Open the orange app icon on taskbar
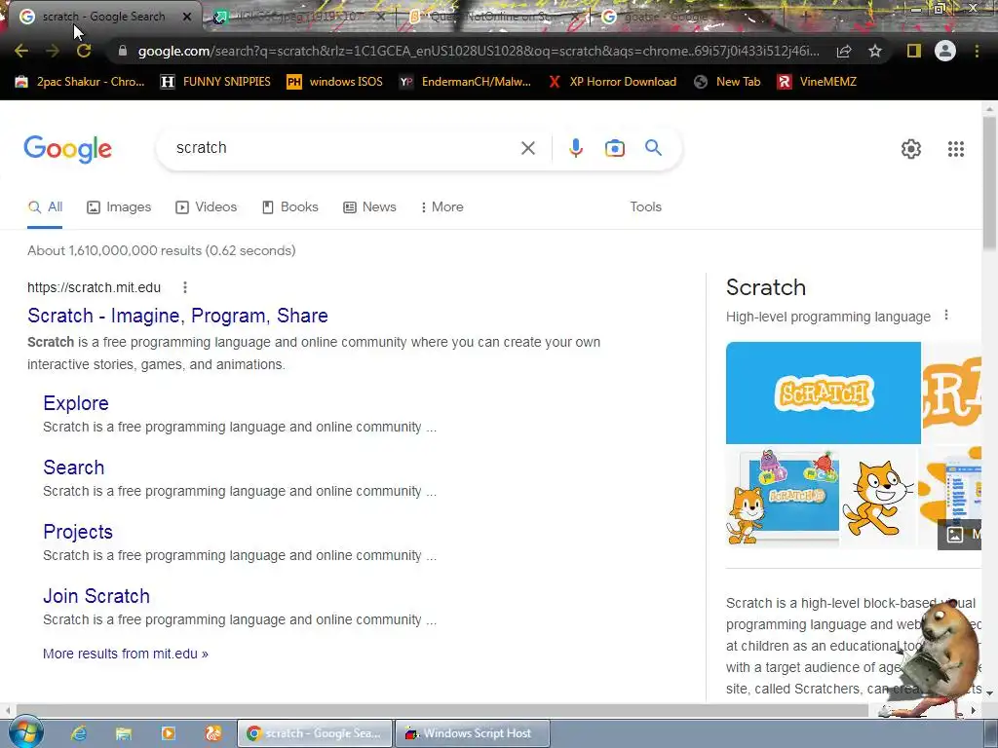Screen dimensions: 998x748 click(212, 733)
